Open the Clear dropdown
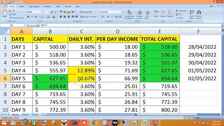The width and height of the screenshot is (224, 126). point(180,18)
